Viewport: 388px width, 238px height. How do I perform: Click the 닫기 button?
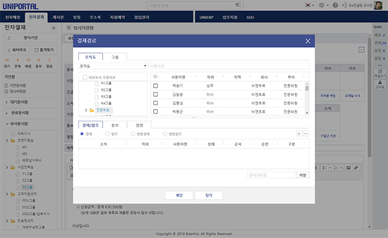209,195
